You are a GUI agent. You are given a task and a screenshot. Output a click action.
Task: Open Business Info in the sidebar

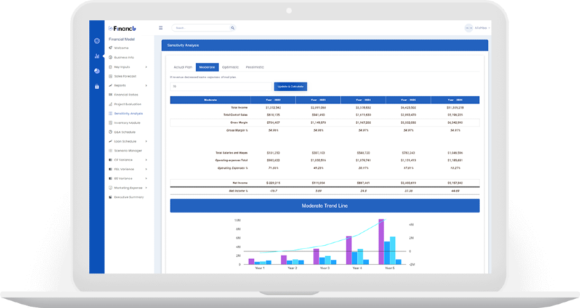124,58
